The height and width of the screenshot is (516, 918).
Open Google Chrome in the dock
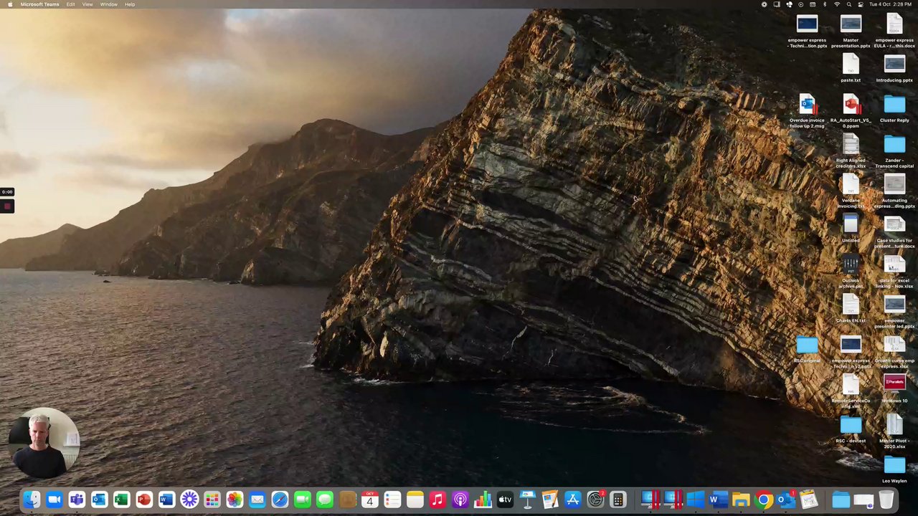[764, 500]
